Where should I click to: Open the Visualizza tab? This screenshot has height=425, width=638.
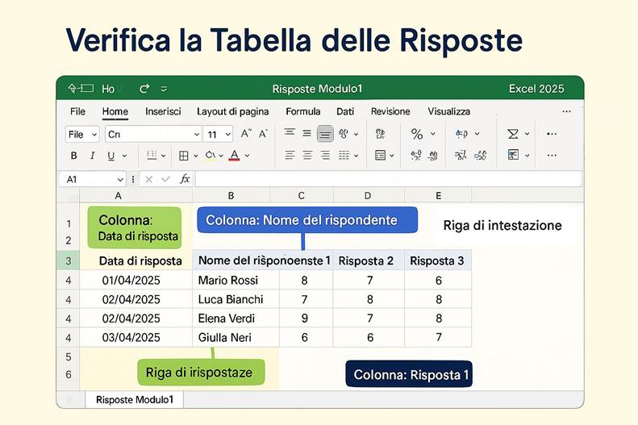448,111
